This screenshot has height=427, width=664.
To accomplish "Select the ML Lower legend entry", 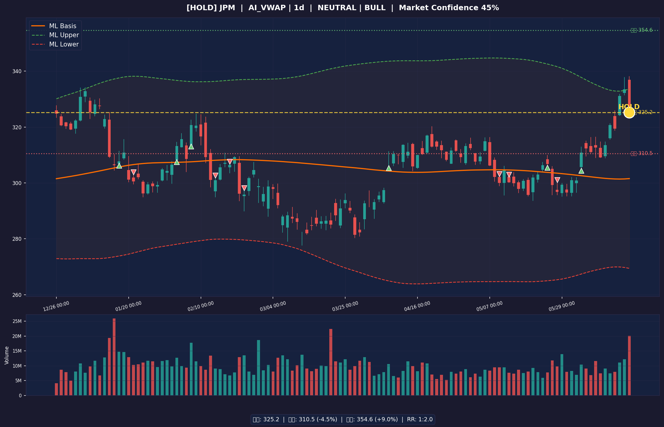I will (55, 44).
